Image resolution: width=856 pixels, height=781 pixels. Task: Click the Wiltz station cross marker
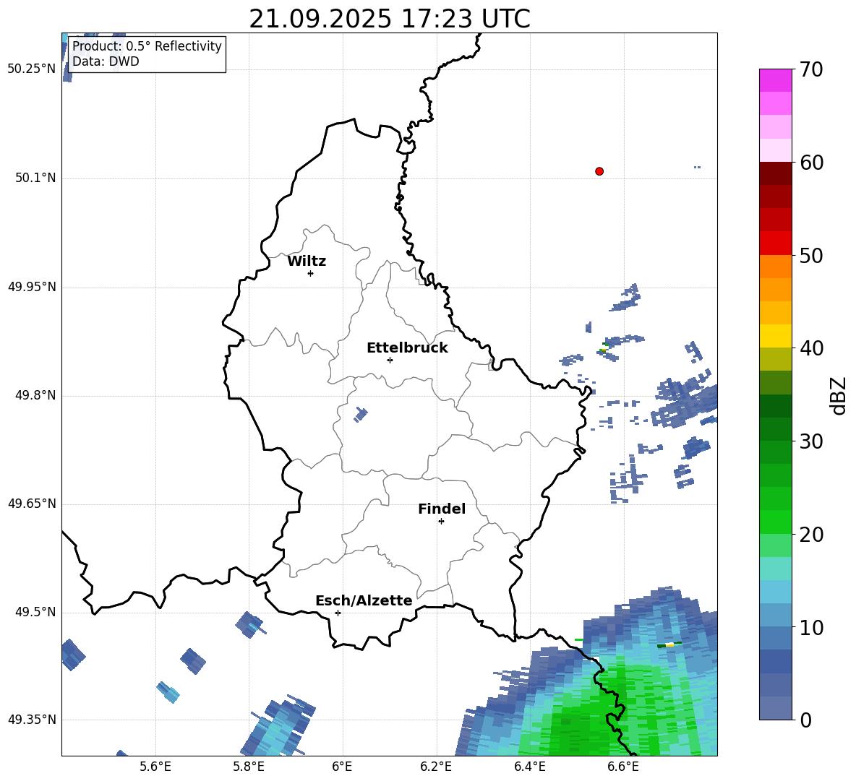click(310, 273)
